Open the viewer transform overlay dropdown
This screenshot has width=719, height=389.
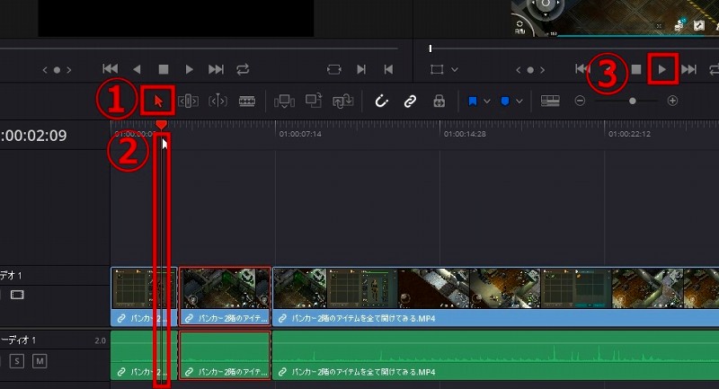(454, 69)
